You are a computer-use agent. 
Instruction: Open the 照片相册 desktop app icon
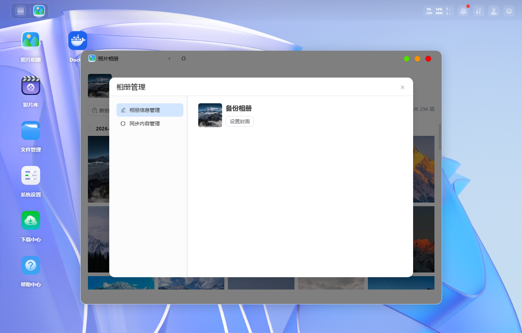pos(31,41)
